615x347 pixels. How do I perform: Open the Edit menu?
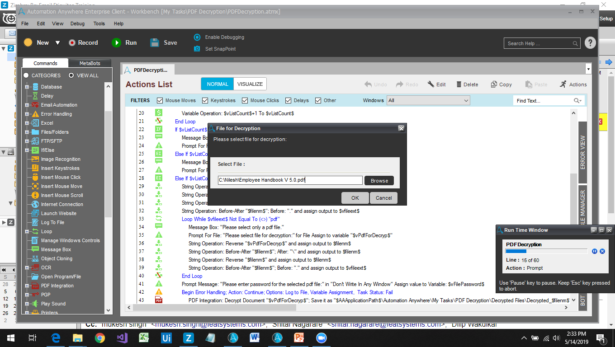pyautogui.click(x=41, y=23)
